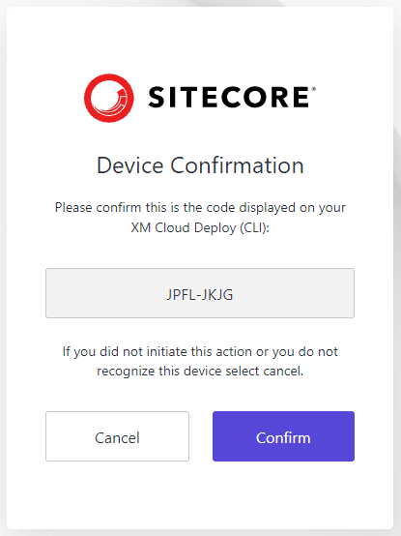This screenshot has height=536, width=401.
Task: Click the "recognize this device select cancel." line
Action: pyautogui.click(x=200, y=371)
